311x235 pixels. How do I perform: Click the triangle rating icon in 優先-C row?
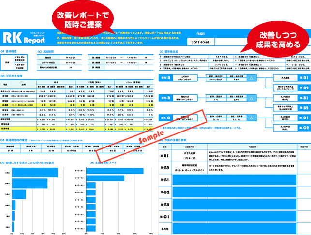(252, 118)
